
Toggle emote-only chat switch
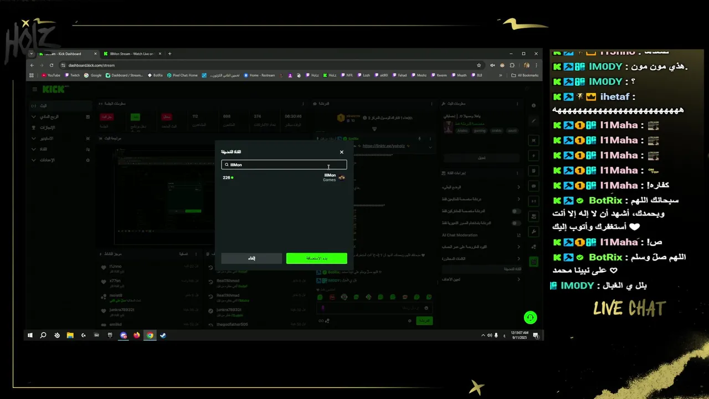[516, 223]
